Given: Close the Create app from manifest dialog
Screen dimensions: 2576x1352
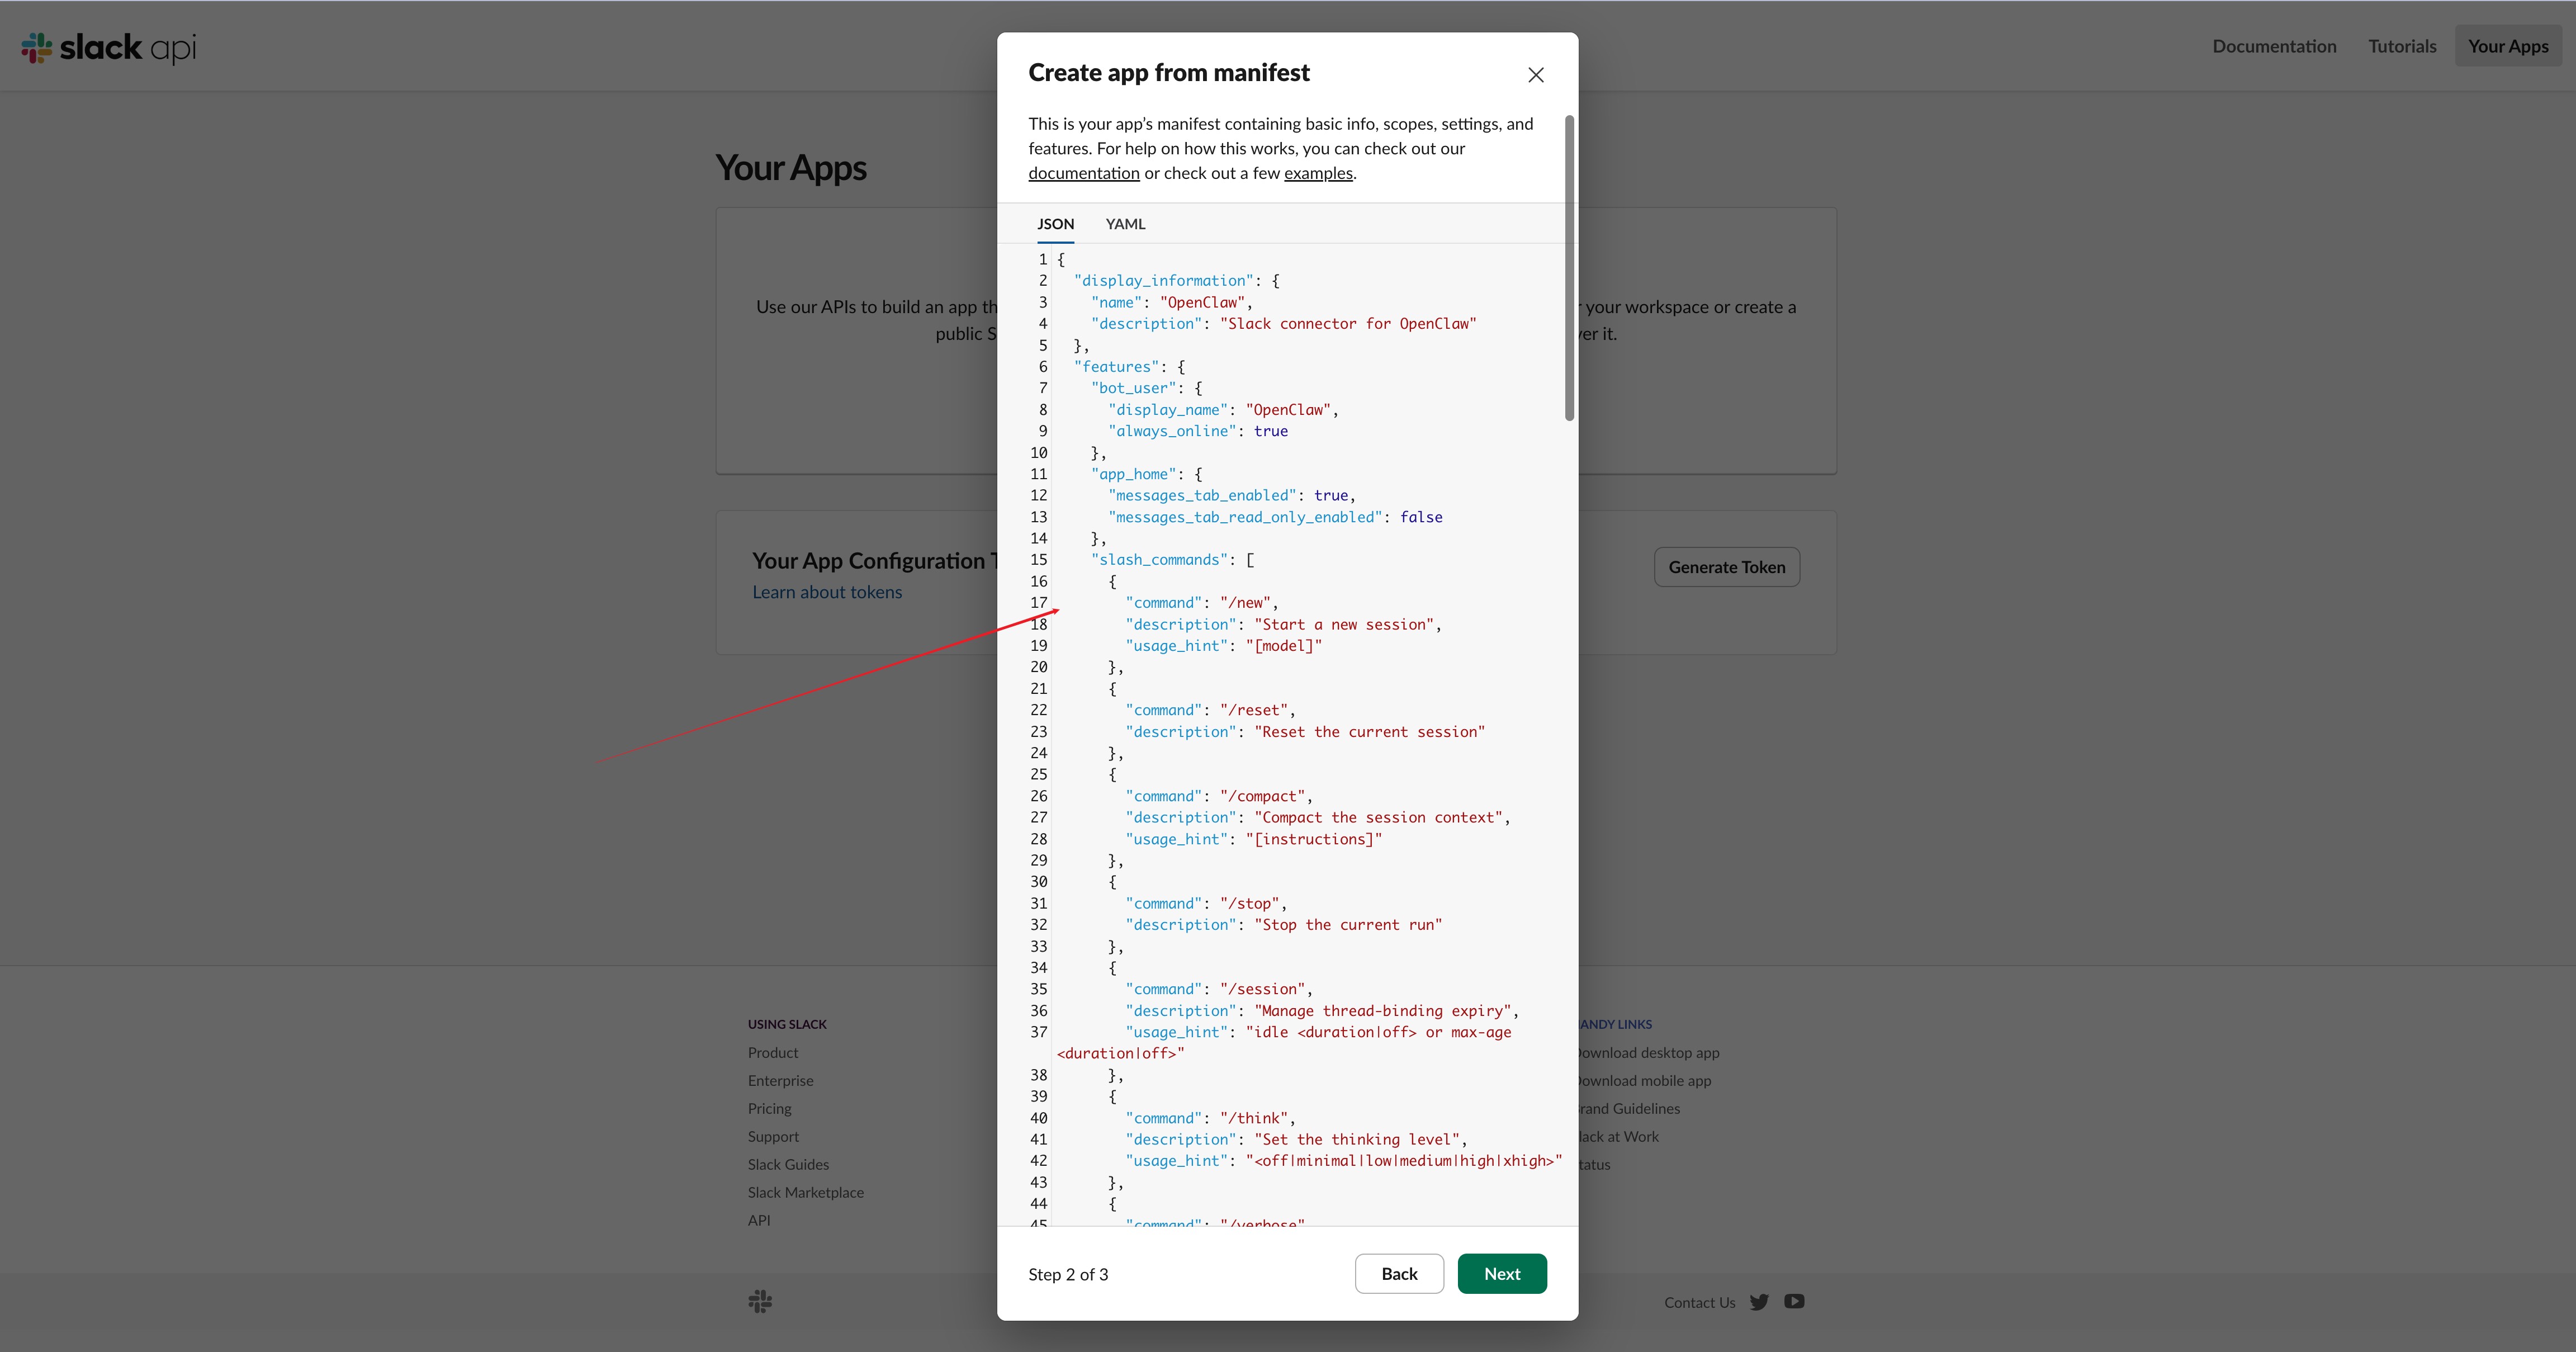Looking at the screenshot, I should (x=1536, y=75).
